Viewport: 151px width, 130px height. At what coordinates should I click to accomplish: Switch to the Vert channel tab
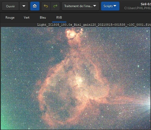pyautogui.click(x=26, y=18)
